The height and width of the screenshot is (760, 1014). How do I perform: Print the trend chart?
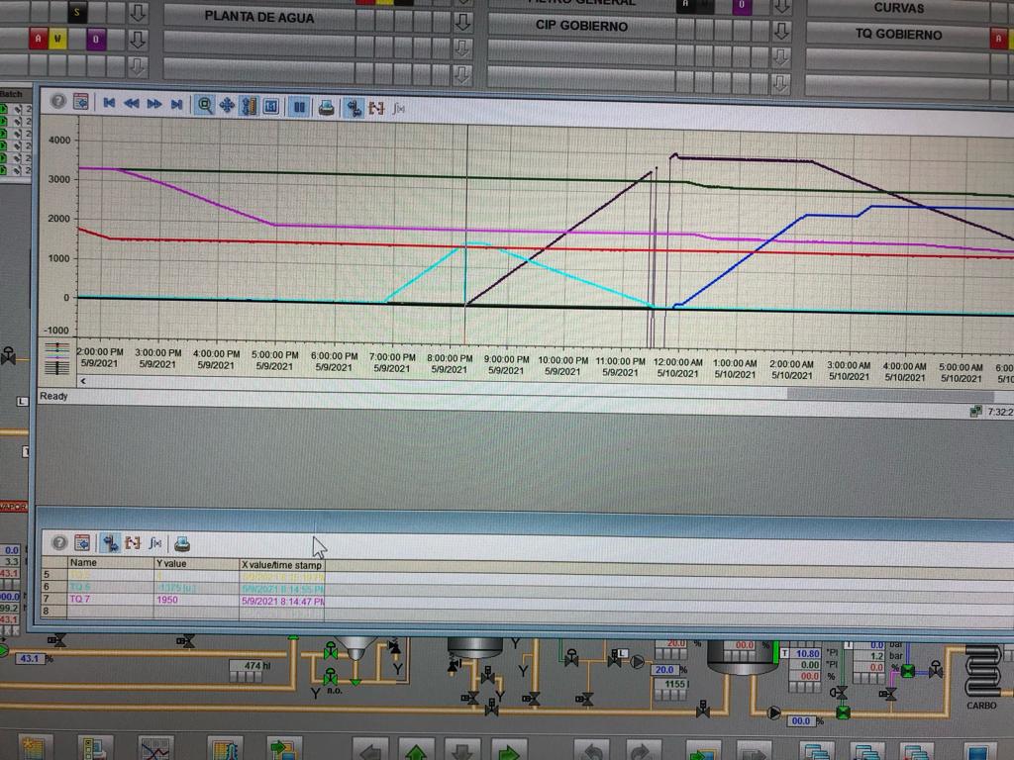tap(327, 107)
